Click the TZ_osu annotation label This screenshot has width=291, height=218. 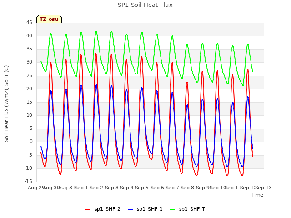(49, 19)
